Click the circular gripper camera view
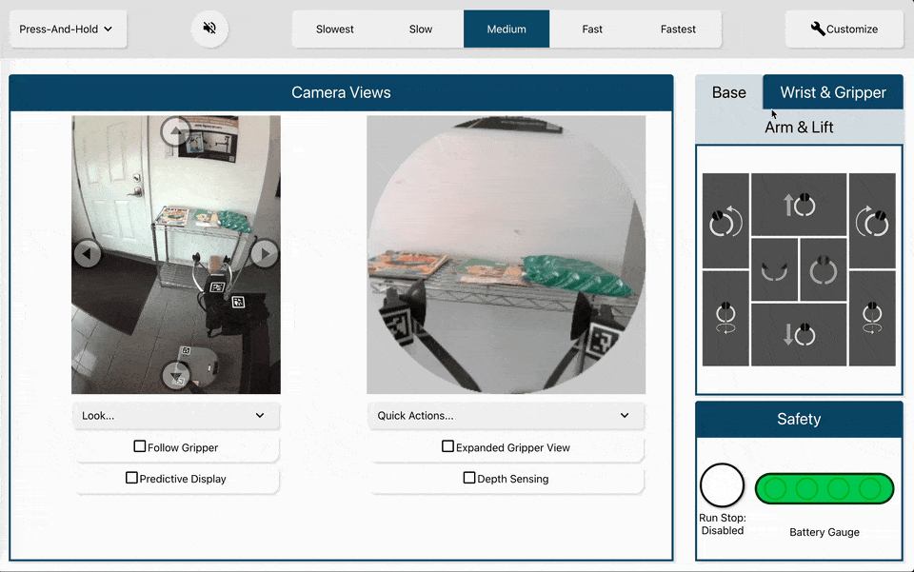Viewport: 914px width, 572px height. pos(506,254)
